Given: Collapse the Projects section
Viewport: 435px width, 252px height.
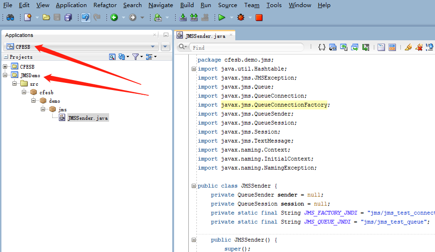Looking at the screenshot, I should [x=6, y=57].
